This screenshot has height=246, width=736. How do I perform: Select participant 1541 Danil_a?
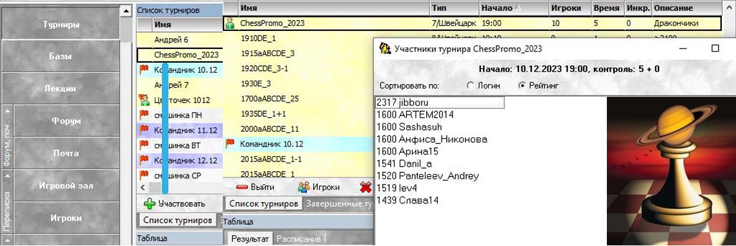click(x=404, y=164)
